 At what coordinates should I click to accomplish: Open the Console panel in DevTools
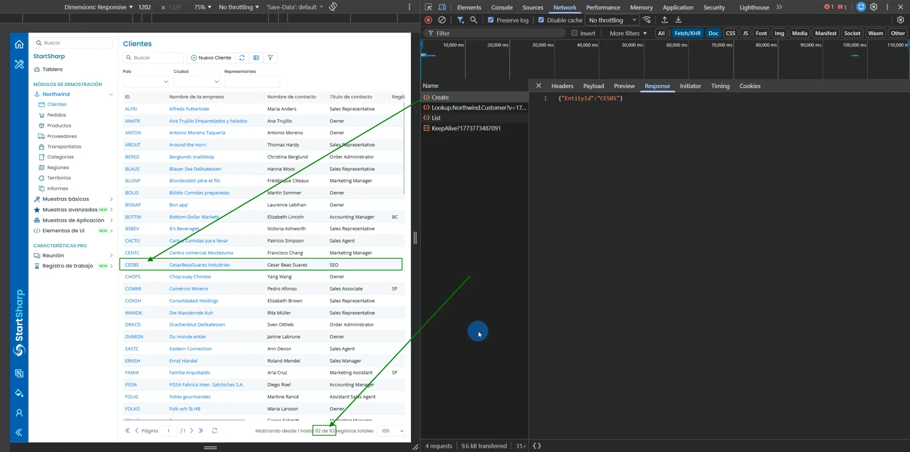point(501,7)
